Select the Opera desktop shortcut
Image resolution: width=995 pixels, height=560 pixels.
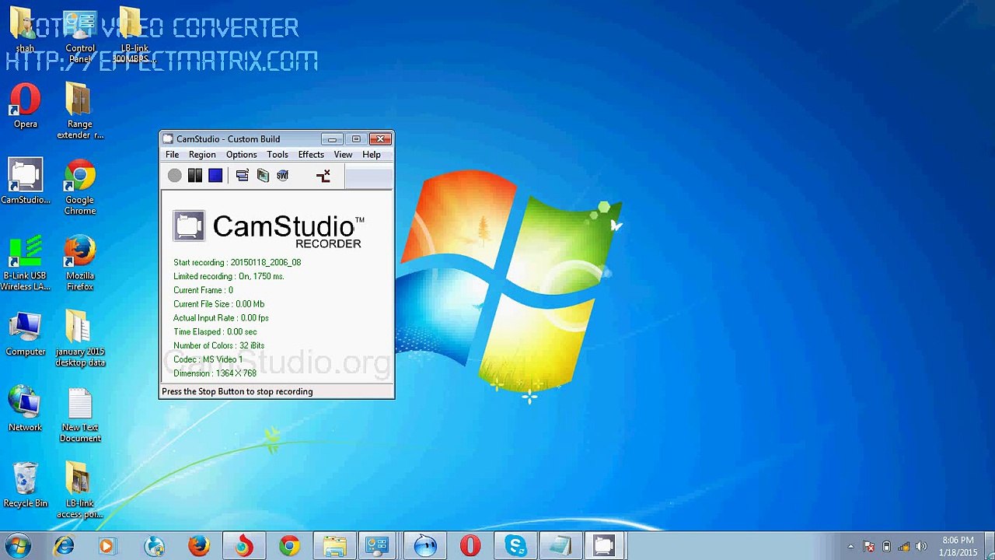pos(25,107)
